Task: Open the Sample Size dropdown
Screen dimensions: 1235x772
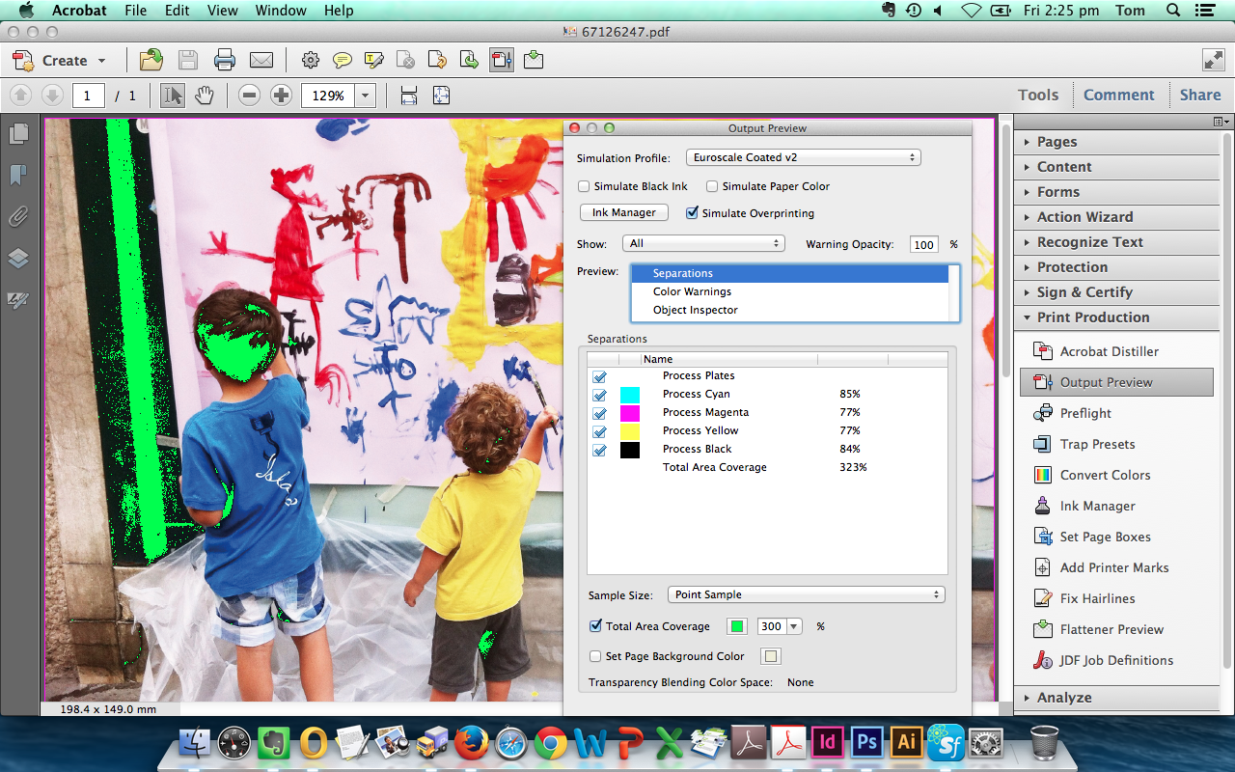Action: (x=807, y=594)
